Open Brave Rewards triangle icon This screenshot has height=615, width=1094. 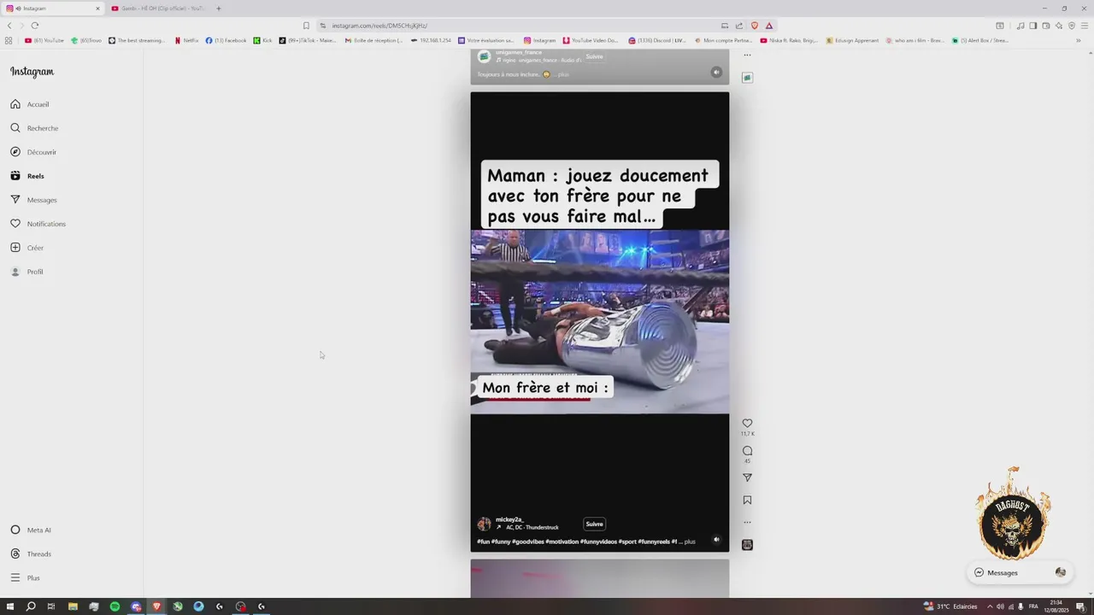[x=768, y=26]
